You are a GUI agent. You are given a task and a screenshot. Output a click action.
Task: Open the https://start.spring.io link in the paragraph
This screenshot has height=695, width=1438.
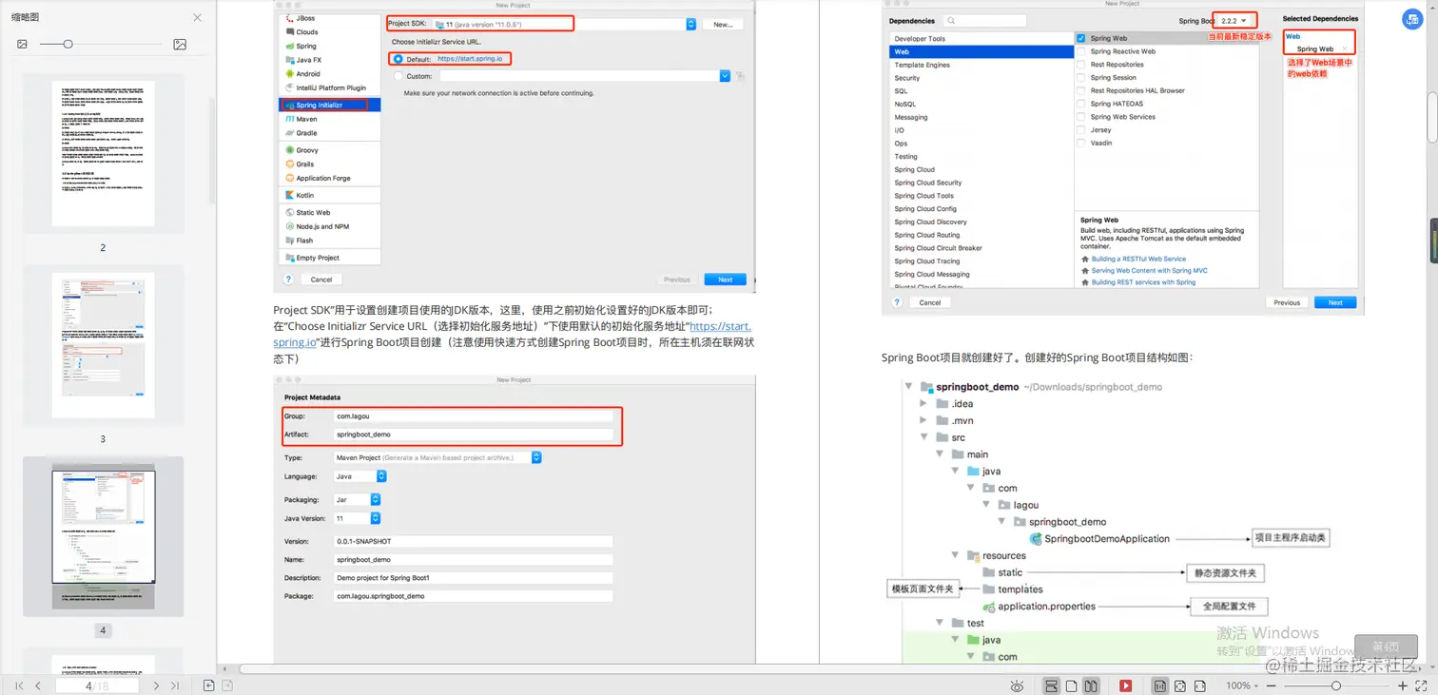click(x=514, y=334)
